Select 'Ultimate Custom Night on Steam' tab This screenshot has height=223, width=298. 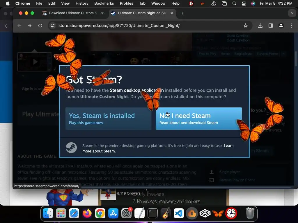[x=142, y=13]
